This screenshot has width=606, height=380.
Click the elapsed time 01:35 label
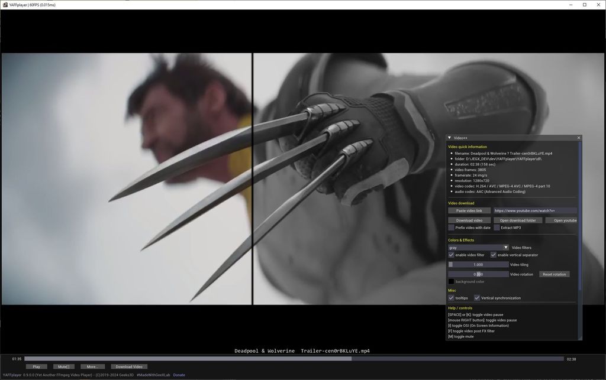[x=17, y=359]
